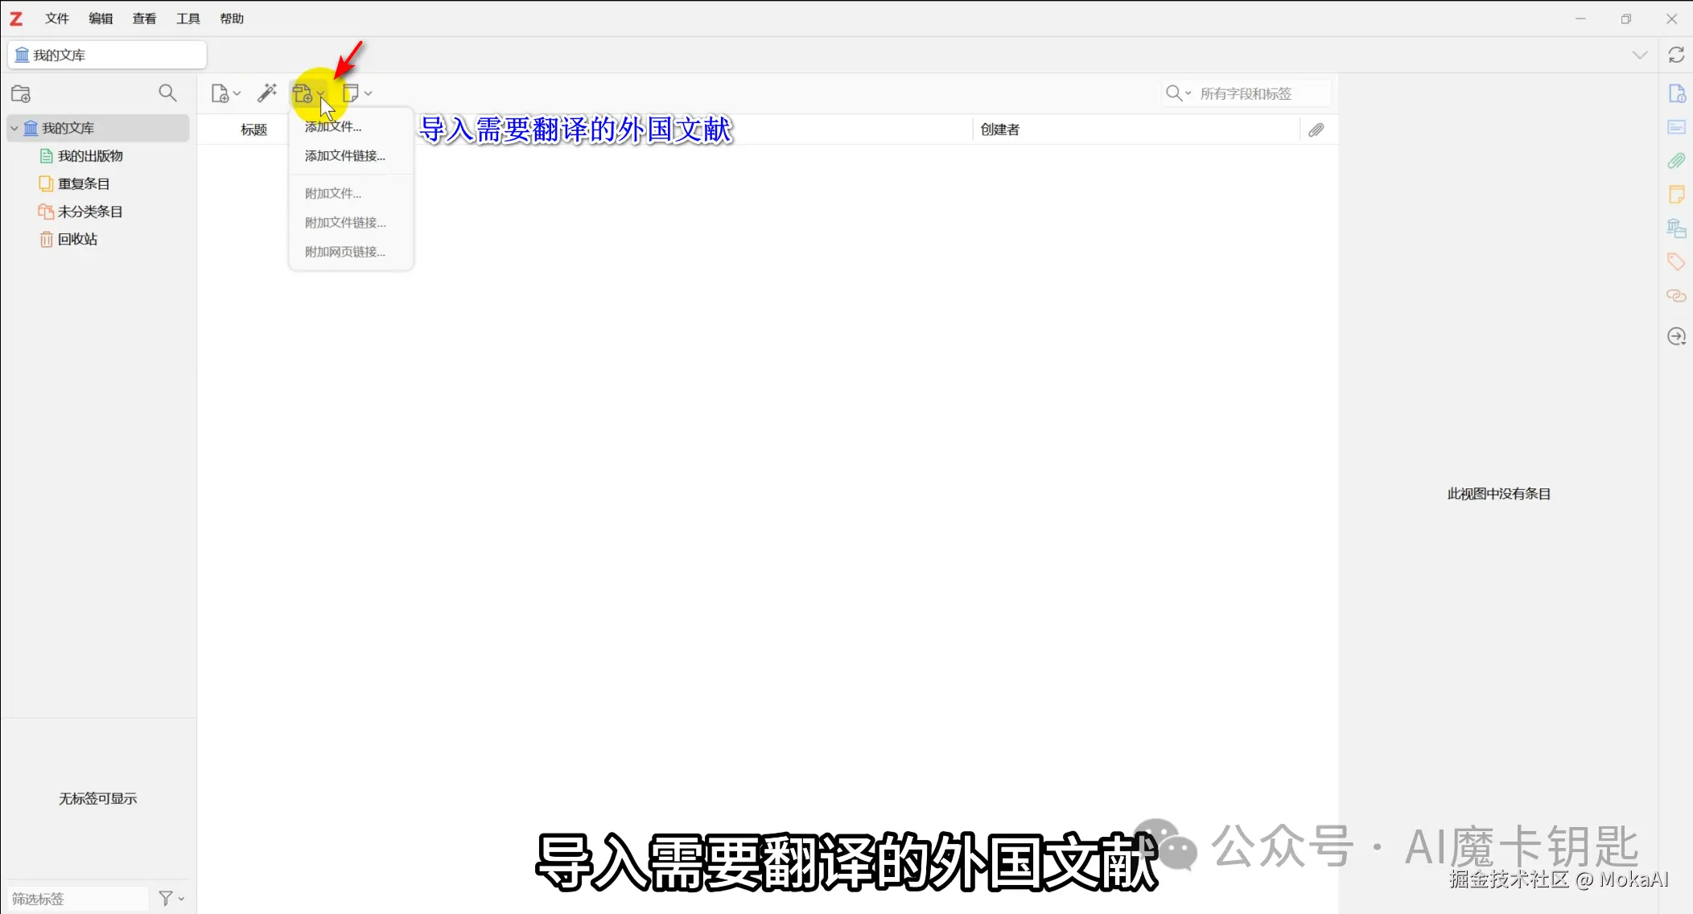The height and width of the screenshot is (914, 1693).
Task: Open the Add Item by Identifier magic wand
Action: point(266,93)
